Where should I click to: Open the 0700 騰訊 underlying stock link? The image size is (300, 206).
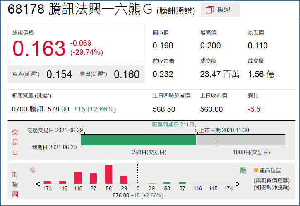click(28, 109)
